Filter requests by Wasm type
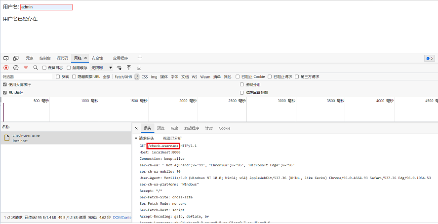 coord(205,76)
